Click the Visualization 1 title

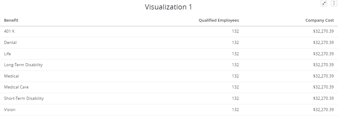coord(168,7)
